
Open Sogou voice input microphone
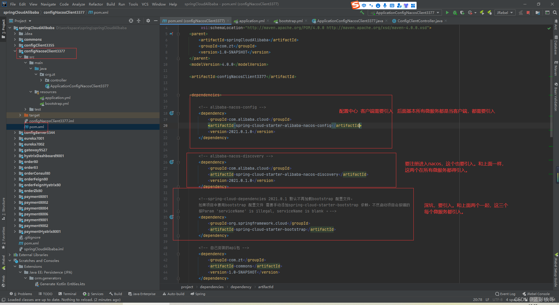click(x=385, y=6)
